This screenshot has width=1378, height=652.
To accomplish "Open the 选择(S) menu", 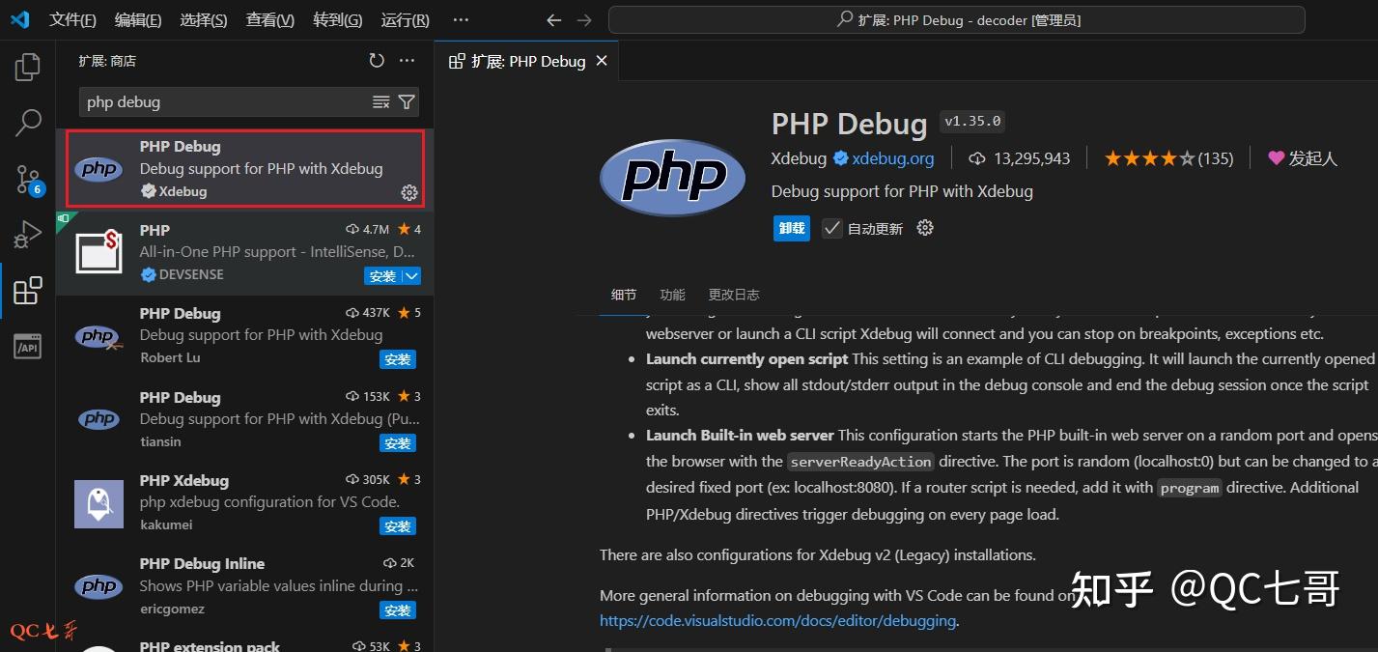I will pos(204,20).
